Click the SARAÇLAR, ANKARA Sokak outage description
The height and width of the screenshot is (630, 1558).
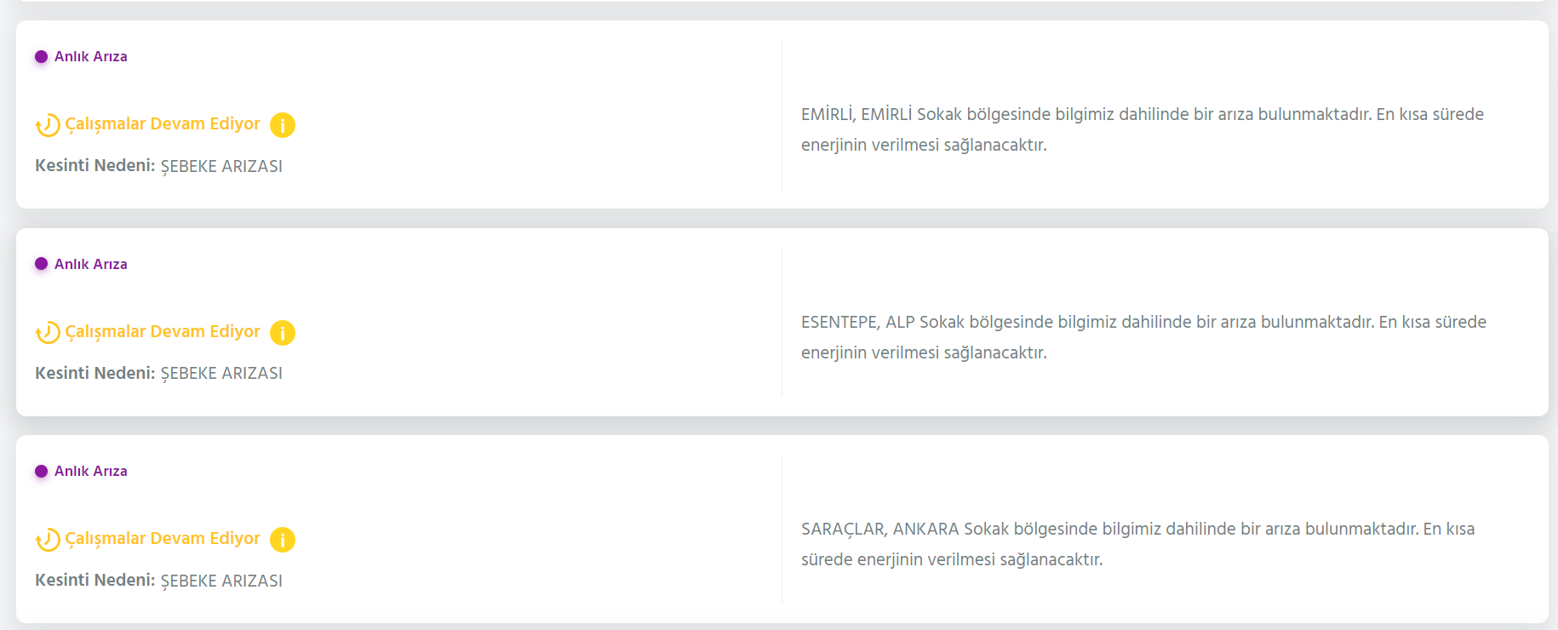click(1138, 544)
